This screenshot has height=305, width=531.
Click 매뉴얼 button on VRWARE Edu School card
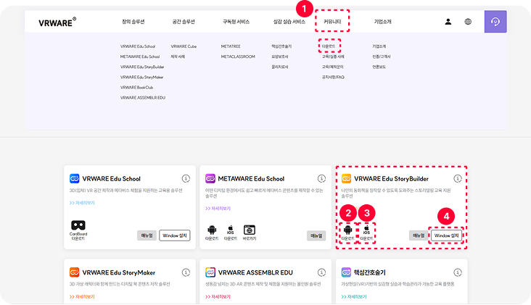147,235
